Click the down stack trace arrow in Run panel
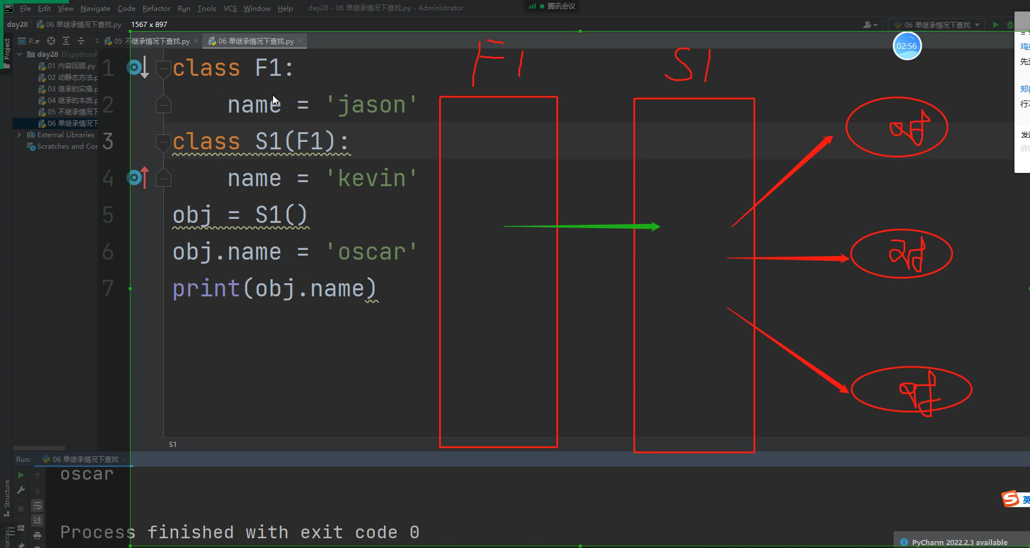 pos(37,490)
